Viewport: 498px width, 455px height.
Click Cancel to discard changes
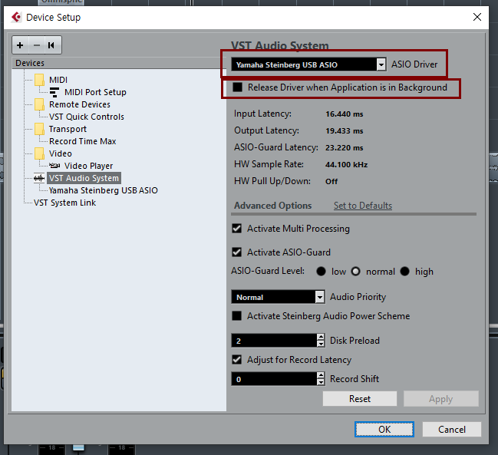(x=452, y=429)
